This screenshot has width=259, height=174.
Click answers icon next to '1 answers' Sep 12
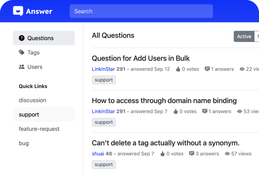207,69
